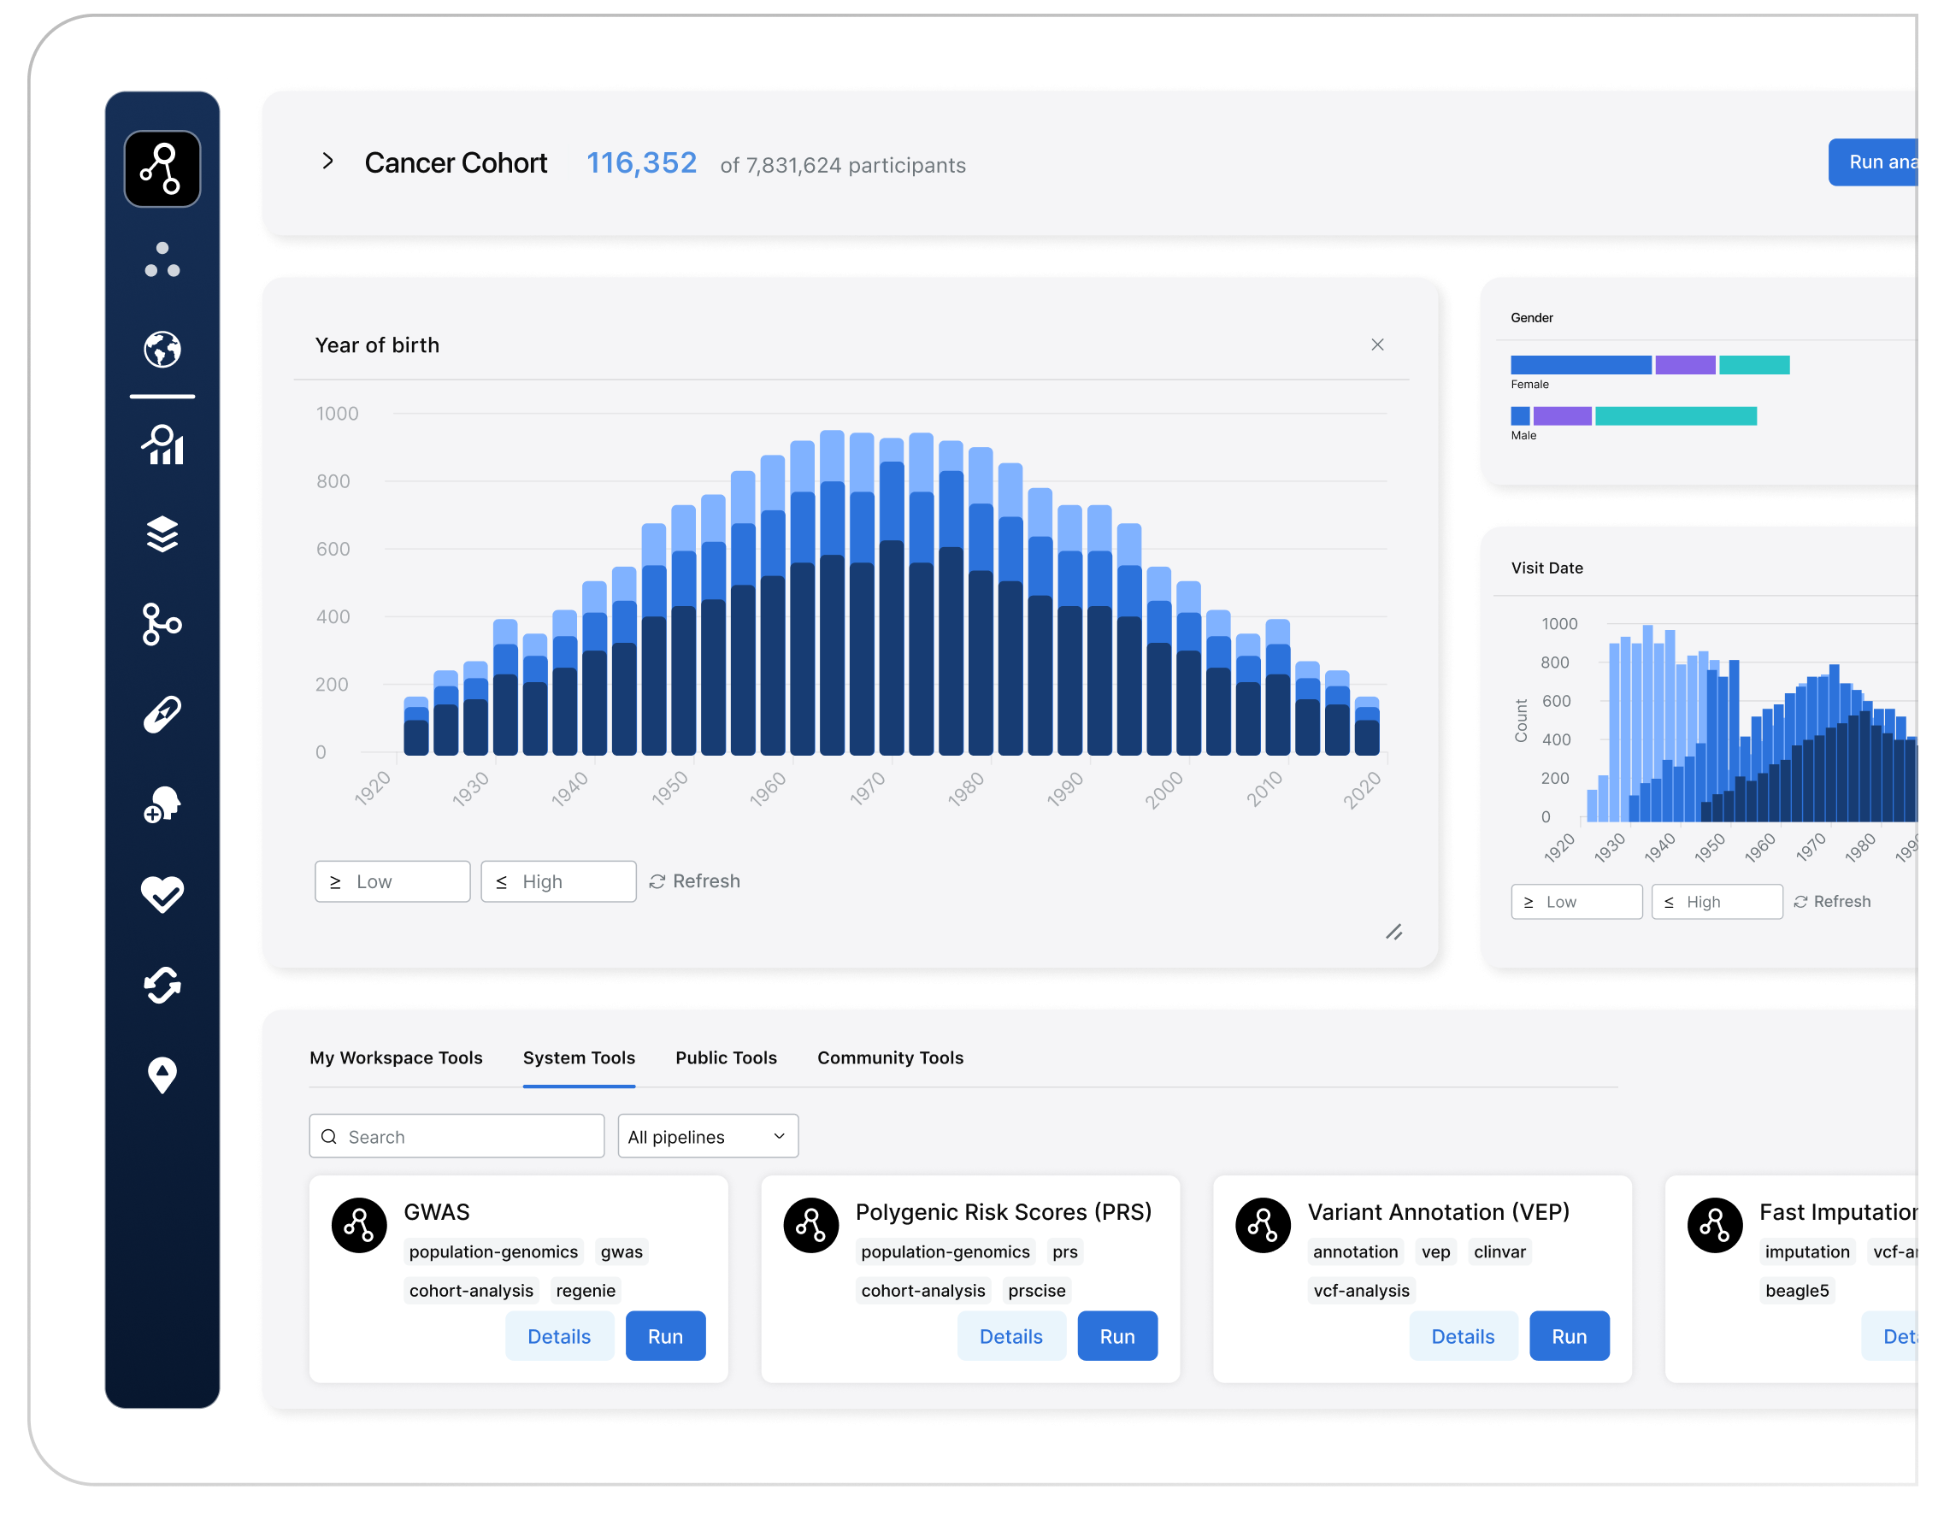Viewport: 1944px width, 1525px height.
Task: Click the Fast Imputation logo icon
Action: coord(1717,1226)
